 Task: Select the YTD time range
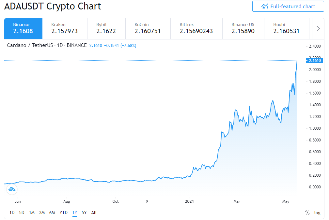point(63,213)
